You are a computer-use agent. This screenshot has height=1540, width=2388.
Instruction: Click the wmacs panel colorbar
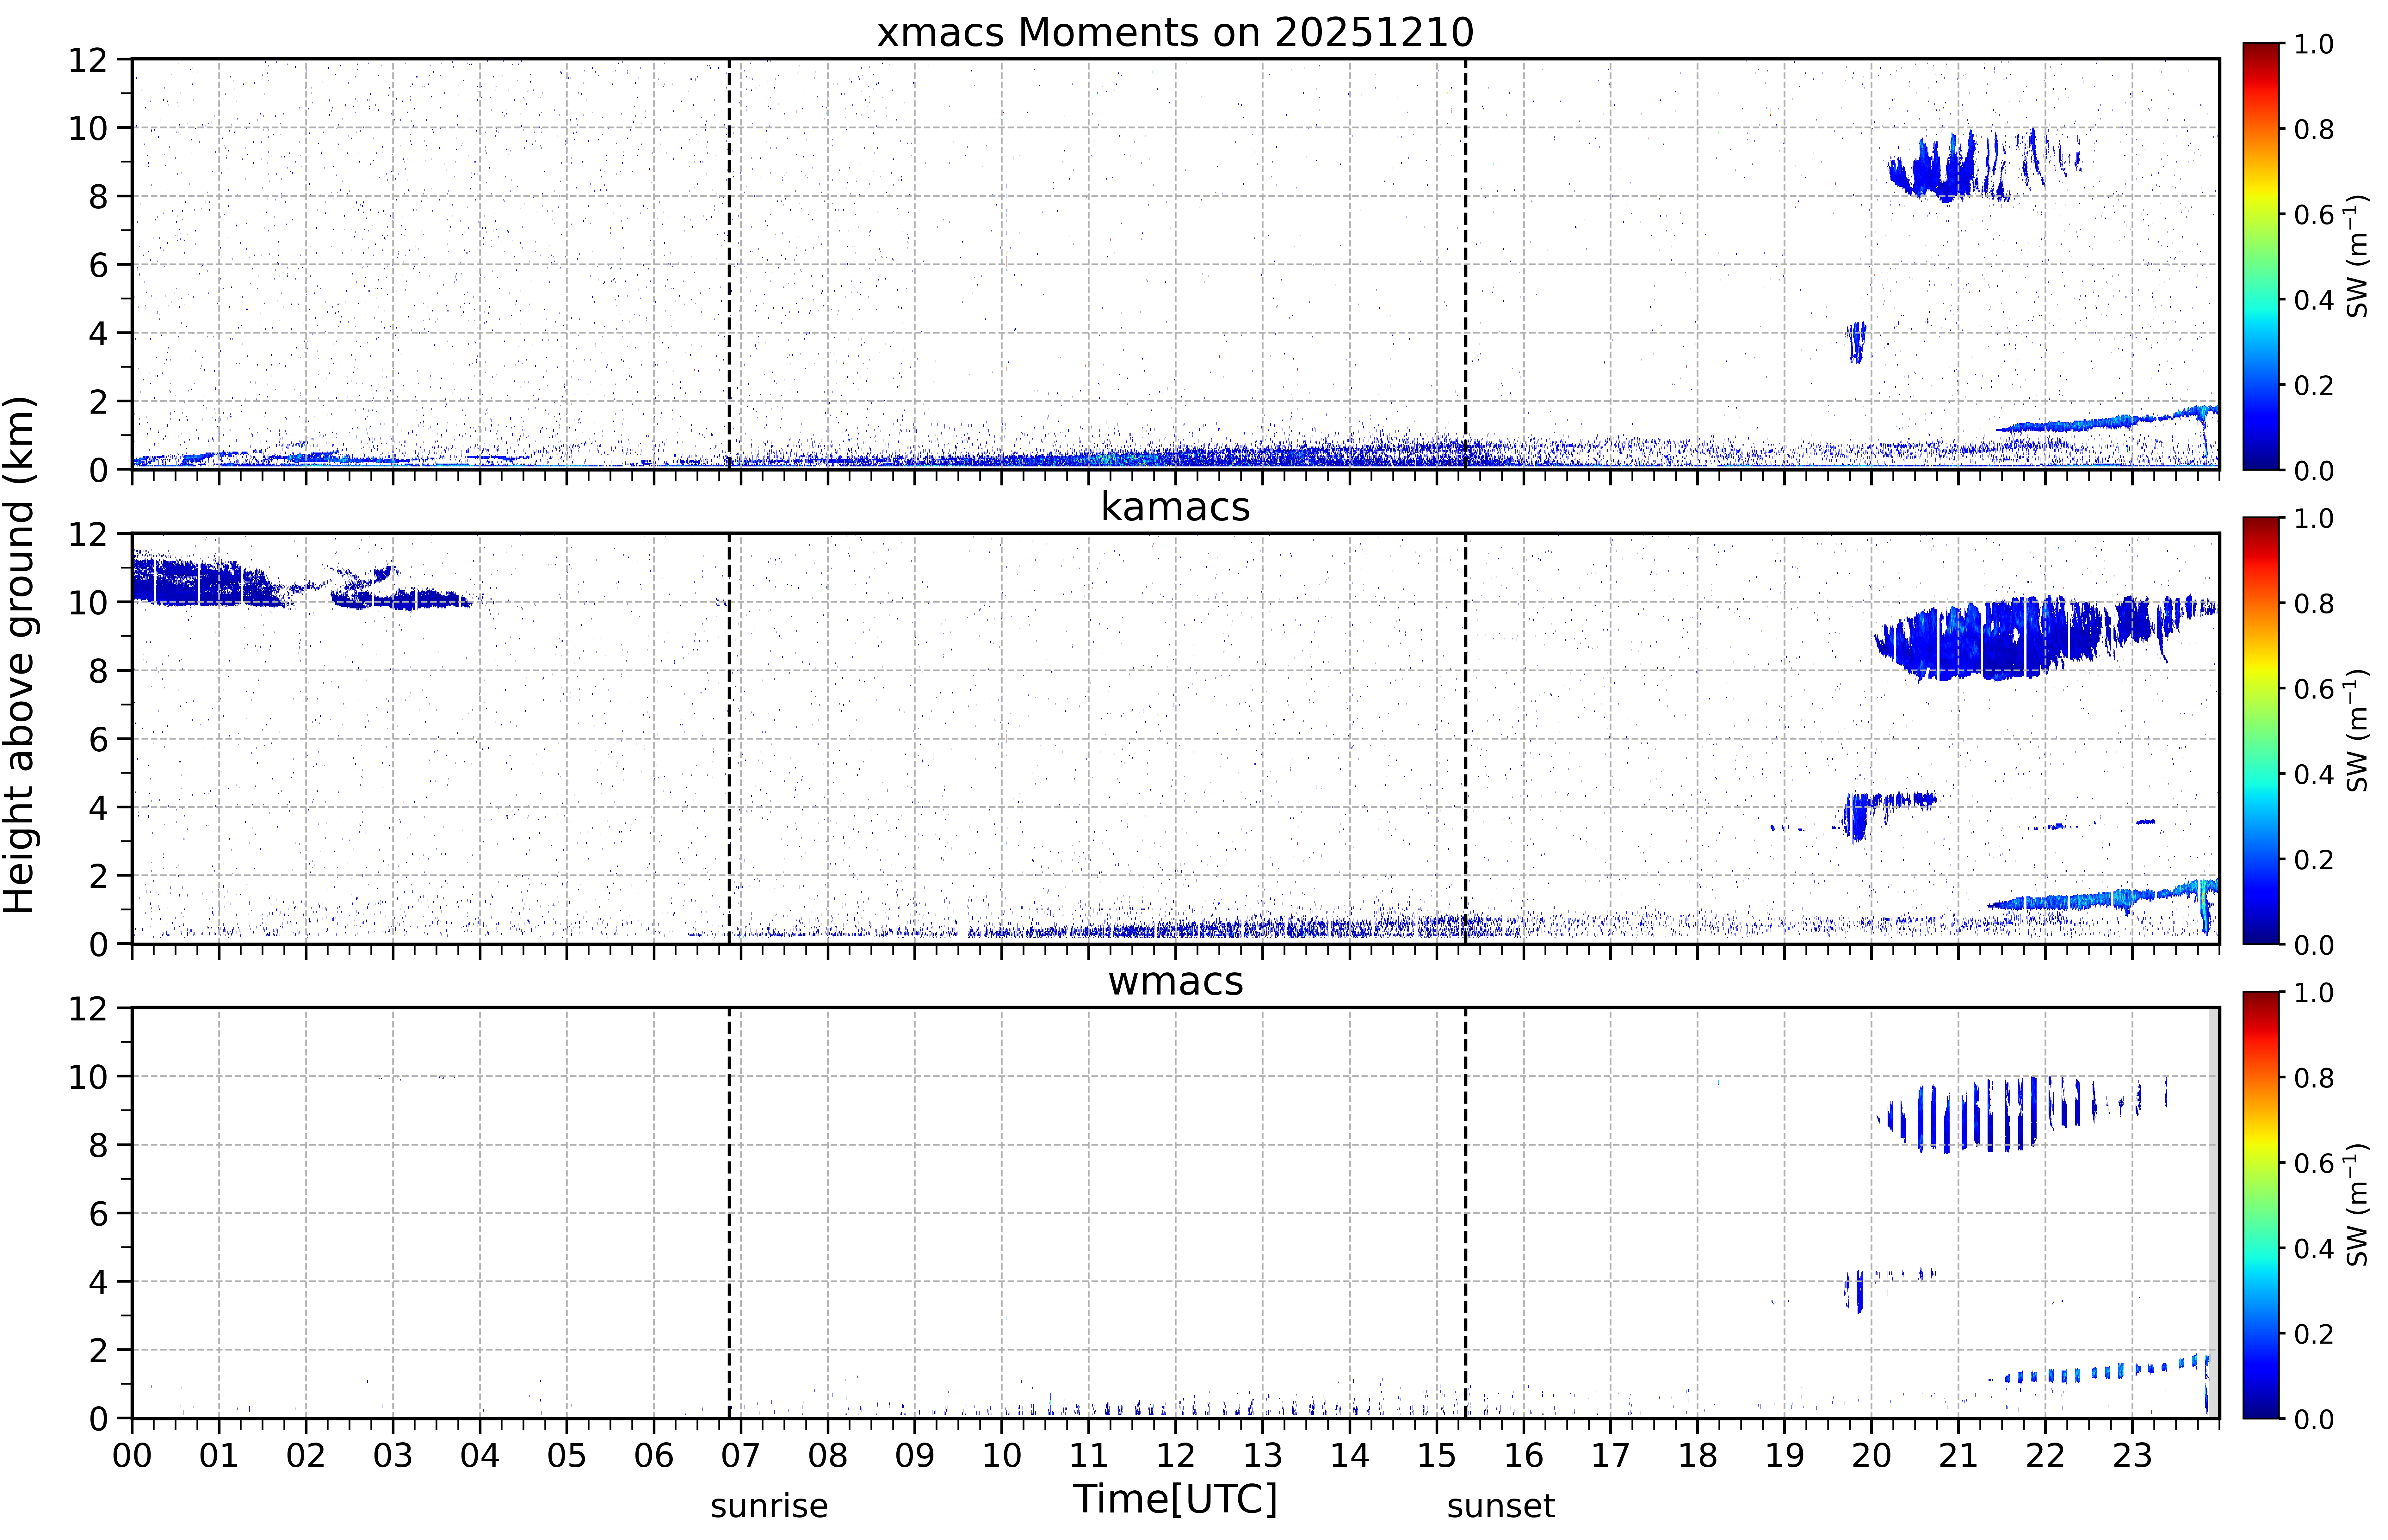(x=2261, y=1205)
